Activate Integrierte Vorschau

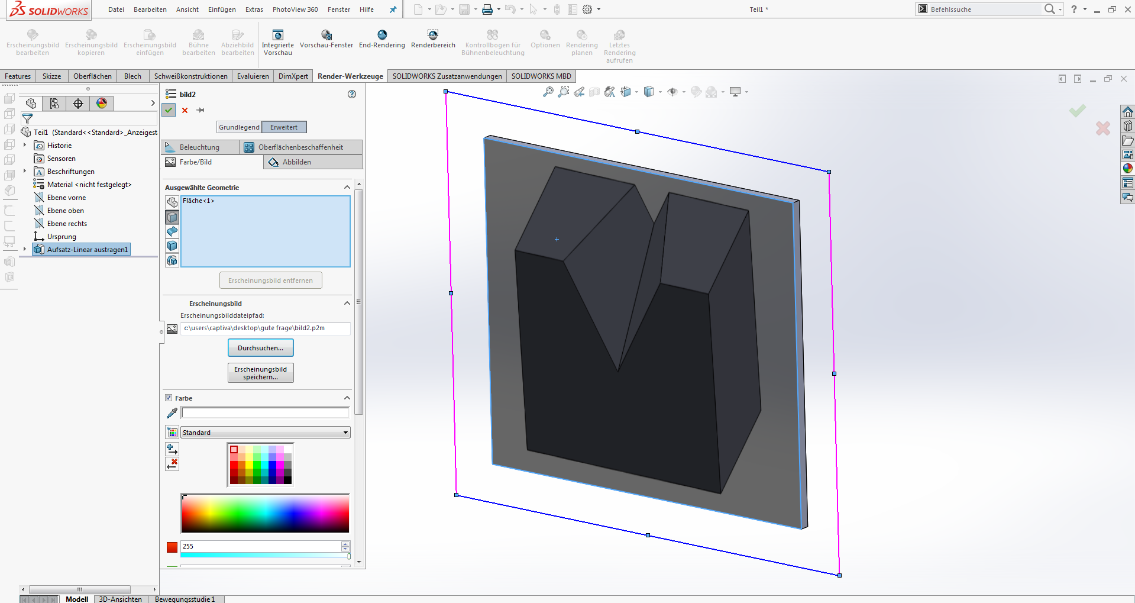coord(278,40)
